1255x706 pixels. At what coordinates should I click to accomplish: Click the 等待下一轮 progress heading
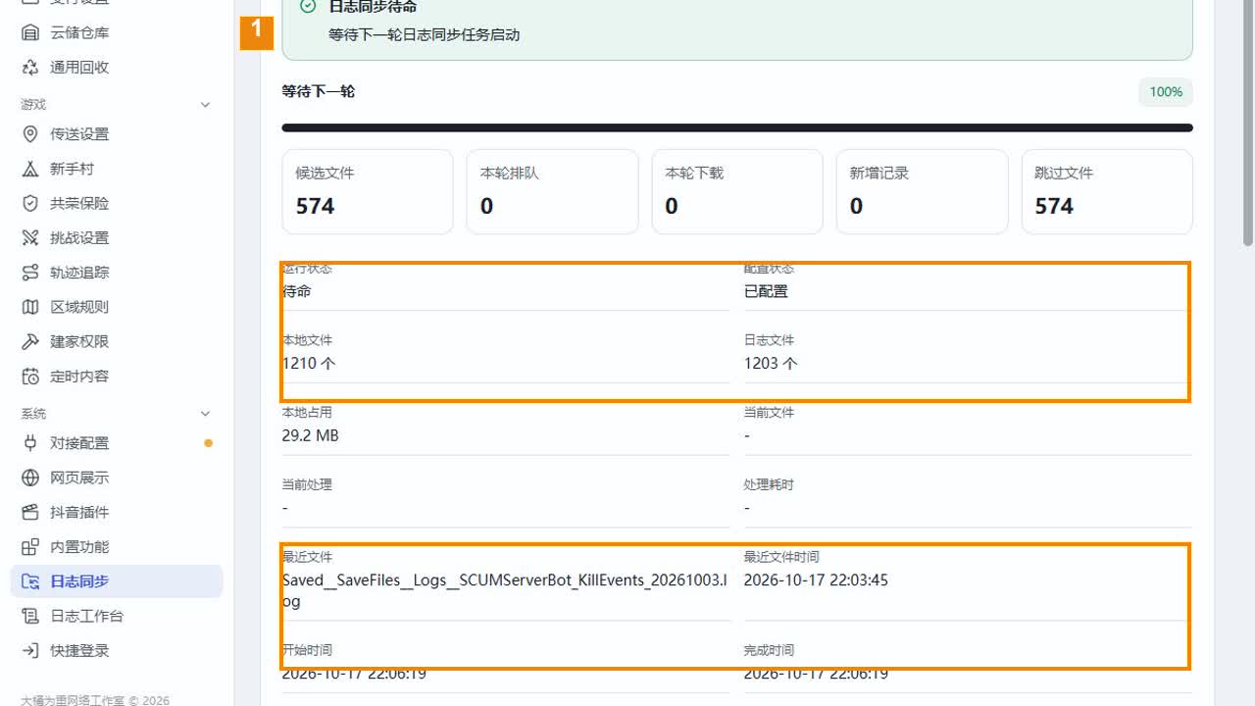(x=319, y=91)
